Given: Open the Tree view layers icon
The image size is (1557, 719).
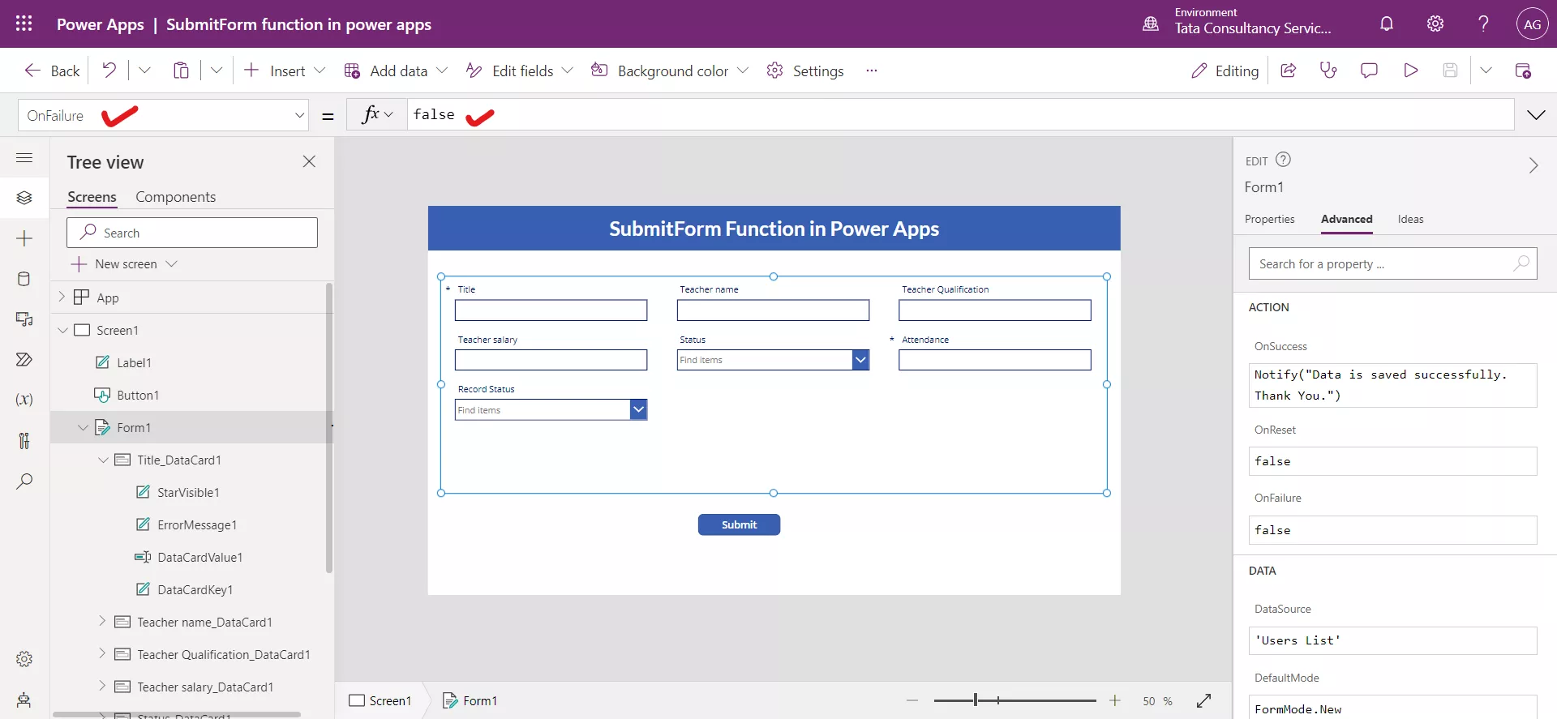Looking at the screenshot, I should [x=24, y=198].
